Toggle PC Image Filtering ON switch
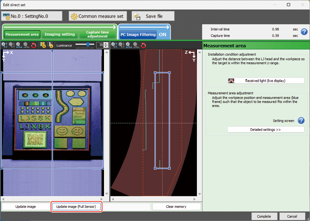The width and height of the screenshot is (310, 221). coord(162,34)
